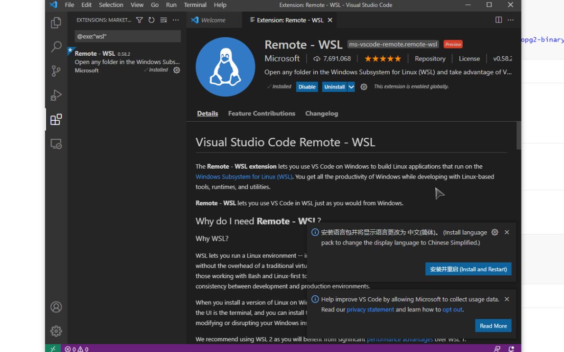Click the filter extensions funnel icon
This screenshot has width=564, height=352.
(140, 20)
